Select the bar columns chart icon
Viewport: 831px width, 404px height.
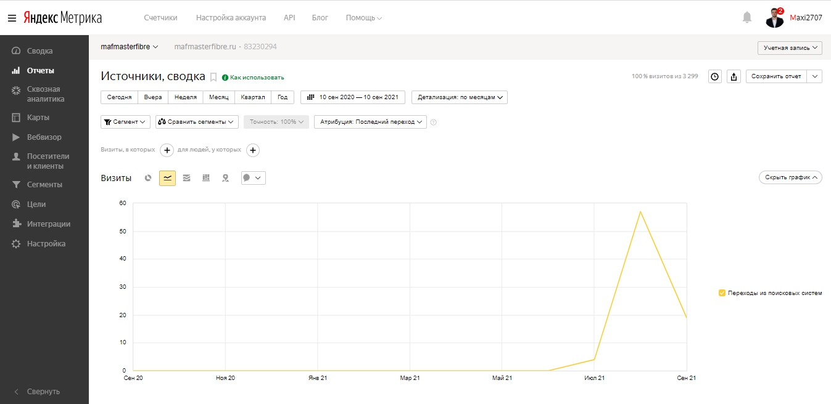[x=206, y=178]
